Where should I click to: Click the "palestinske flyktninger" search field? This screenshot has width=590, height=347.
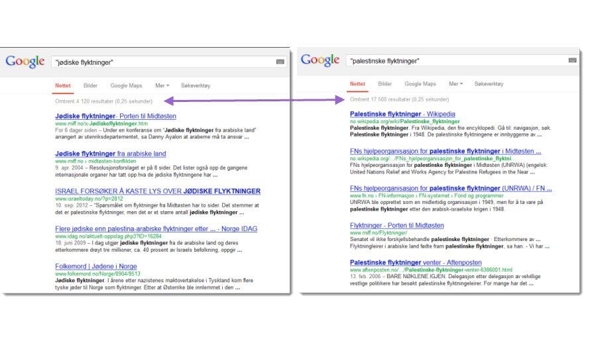point(457,61)
